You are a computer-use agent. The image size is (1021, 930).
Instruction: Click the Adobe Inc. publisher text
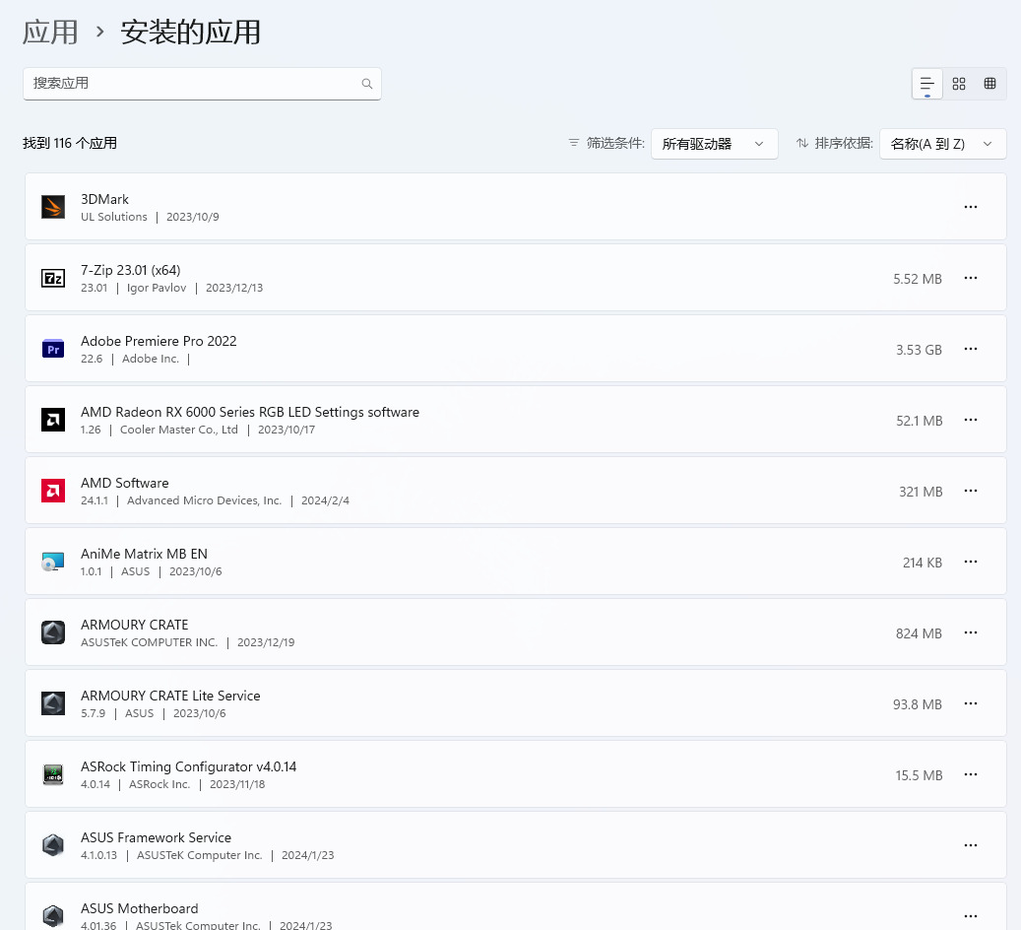click(151, 360)
